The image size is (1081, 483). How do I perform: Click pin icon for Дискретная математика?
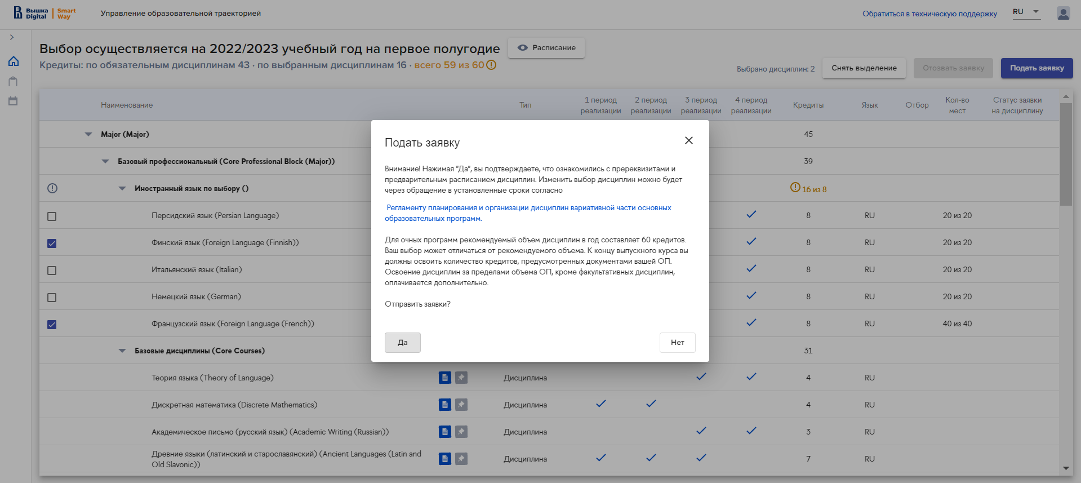461,405
